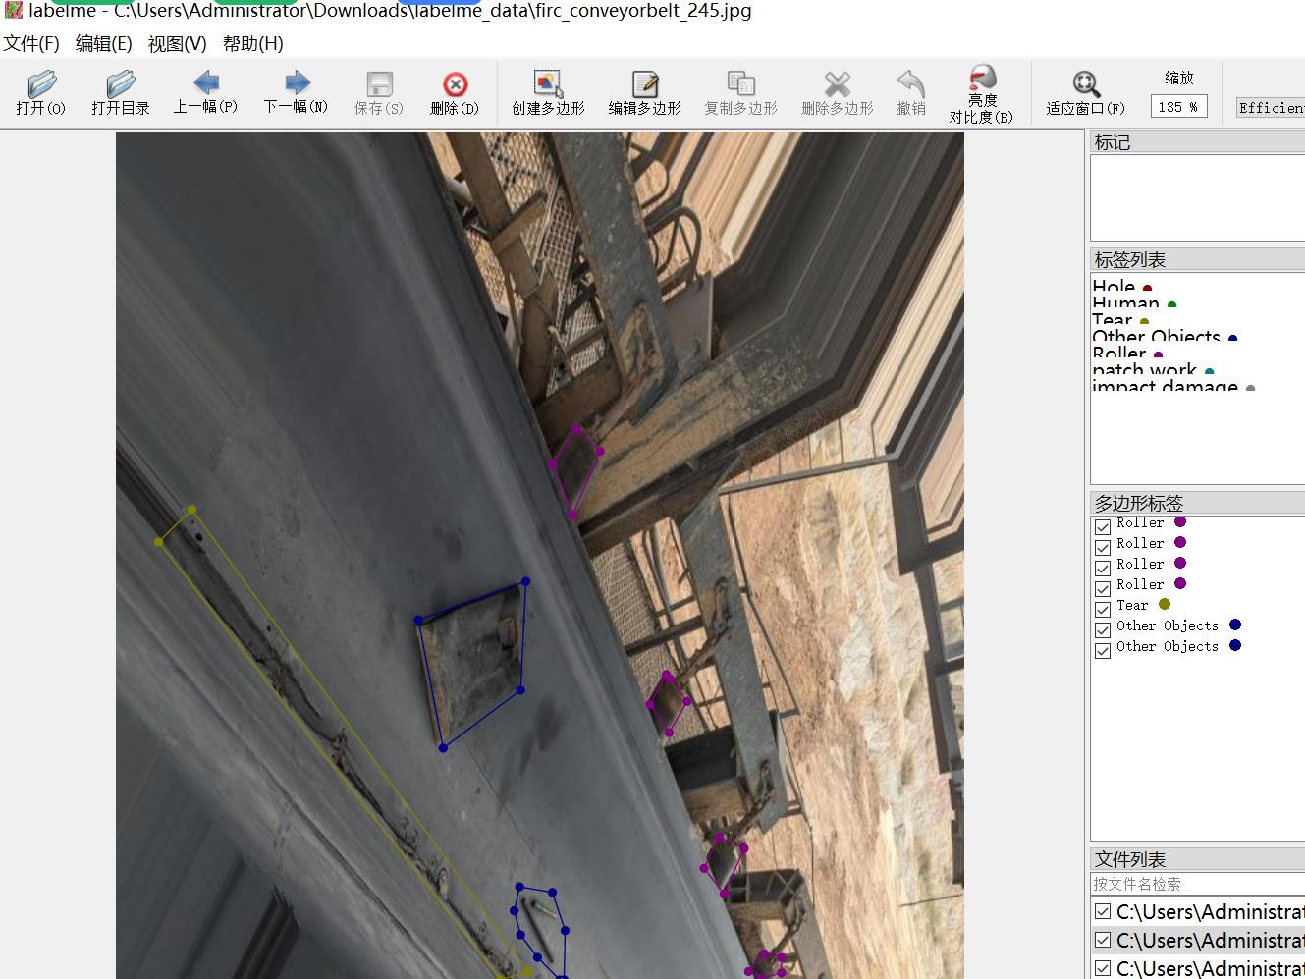The width and height of the screenshot is (1305, 979).
Task: Select the Human label in label list
Action: click(1125, 303)
